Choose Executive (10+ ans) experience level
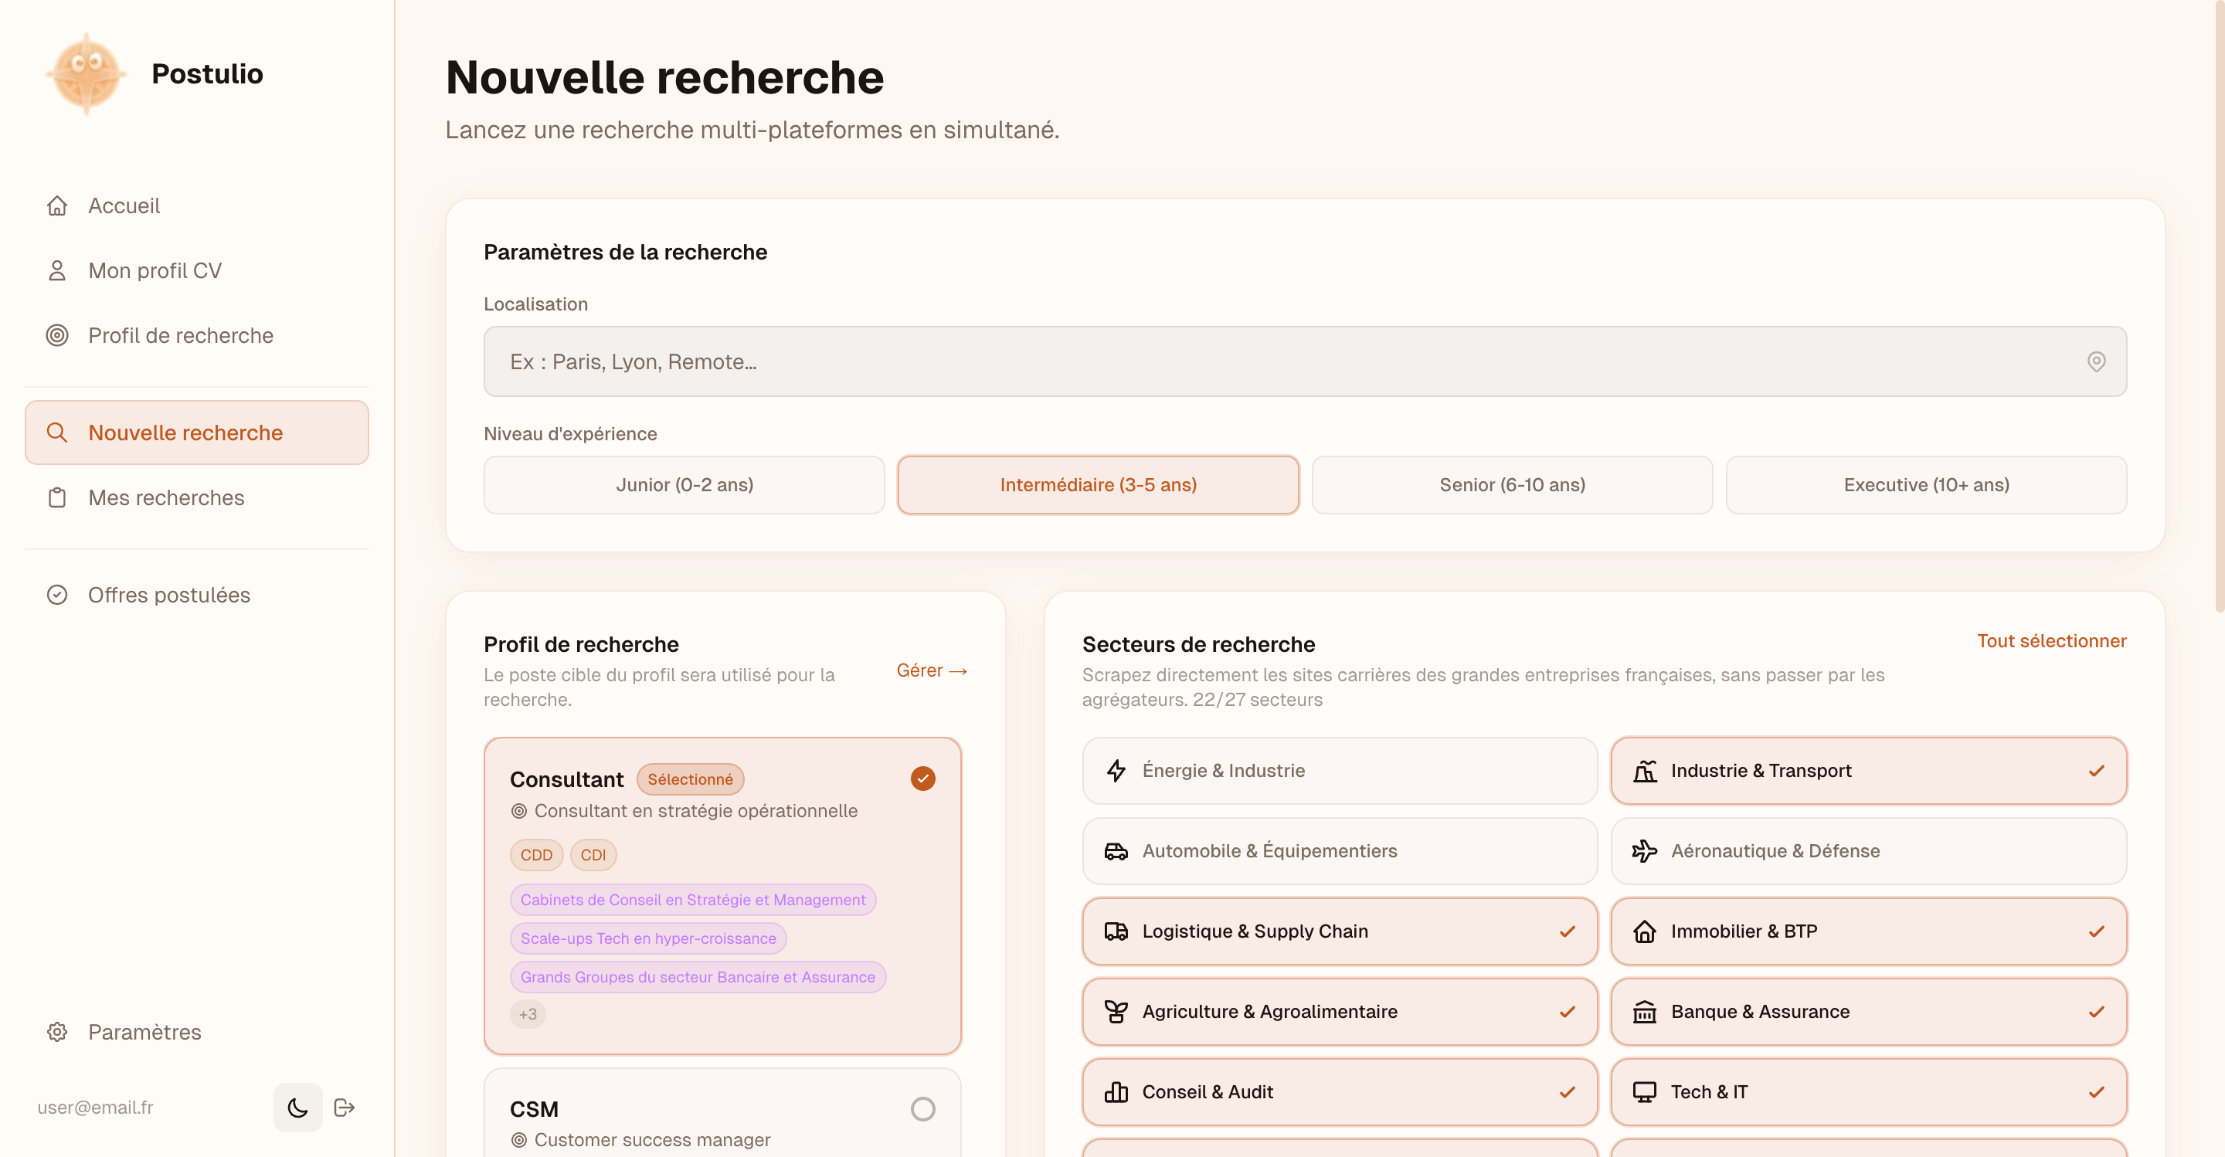The image size is (2225, 1157). (1926, 484)
